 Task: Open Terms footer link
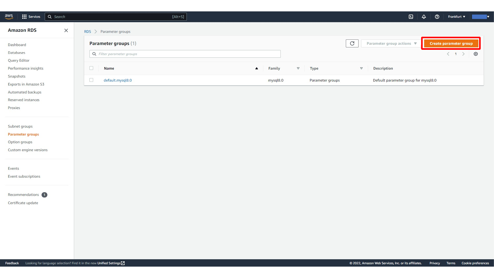coord(451,263)
